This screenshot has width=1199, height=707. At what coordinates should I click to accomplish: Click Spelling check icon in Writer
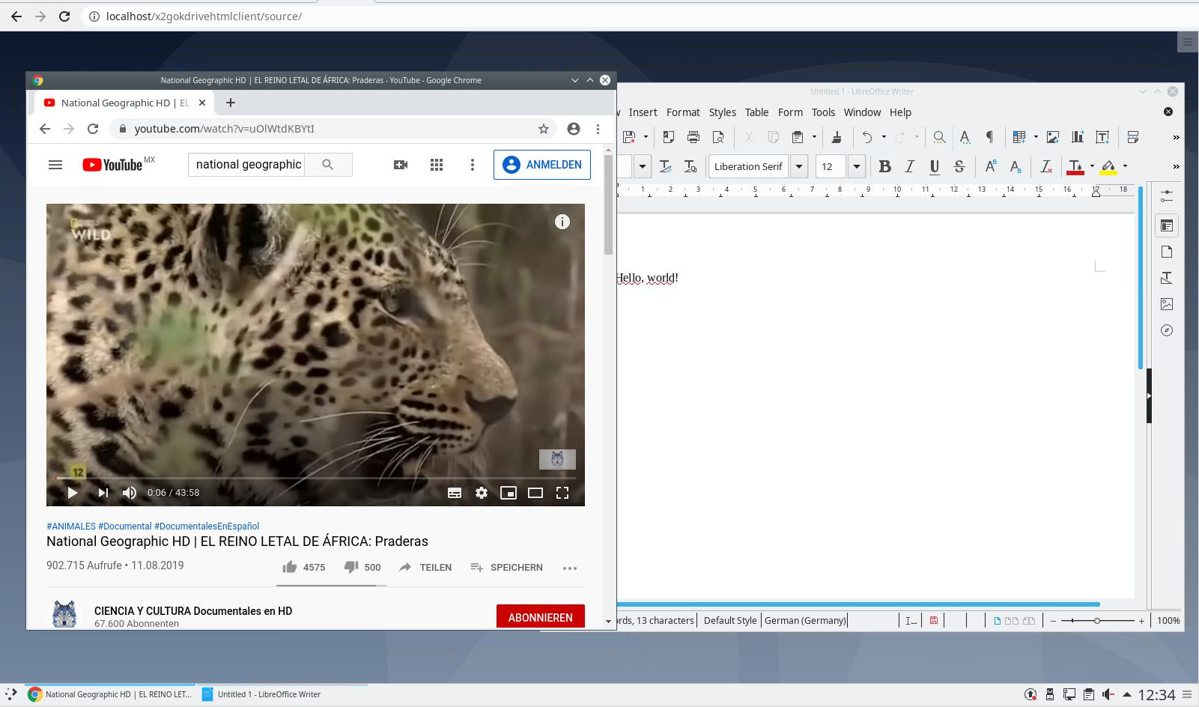[965, 137]
